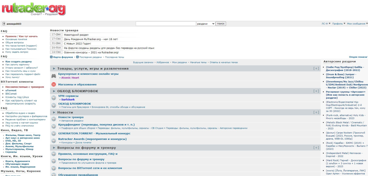Screen dimensions: 368x176
Task: Open the Surfshark link
Action: [68, 100]
